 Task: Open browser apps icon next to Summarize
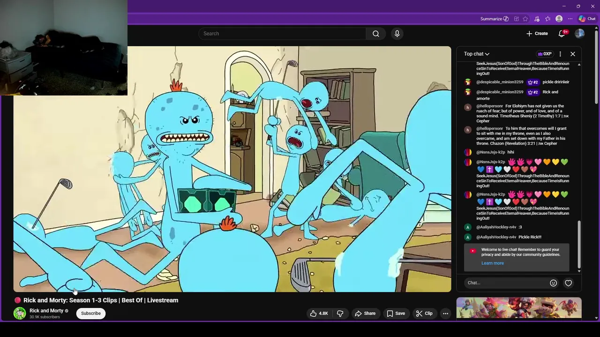516,19
